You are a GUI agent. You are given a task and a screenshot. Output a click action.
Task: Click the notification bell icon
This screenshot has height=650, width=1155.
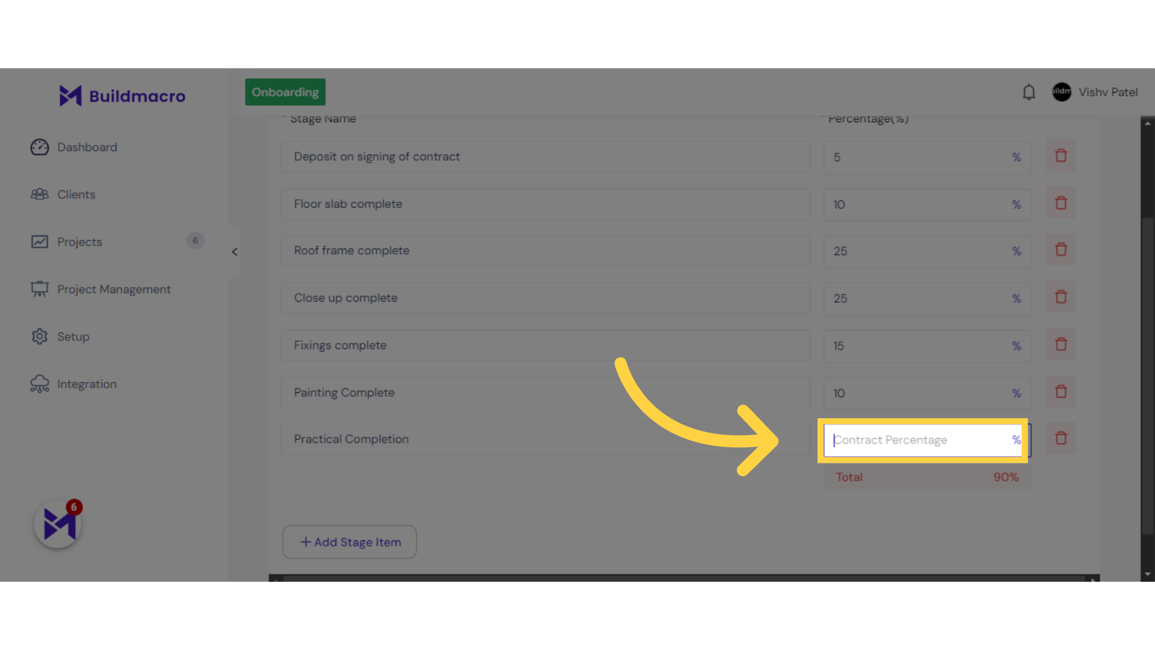point(1029,92)
